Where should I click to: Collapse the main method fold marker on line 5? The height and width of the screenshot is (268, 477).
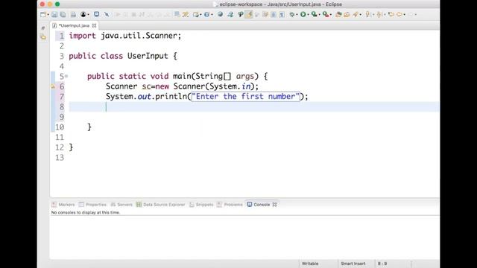(66, 76)
